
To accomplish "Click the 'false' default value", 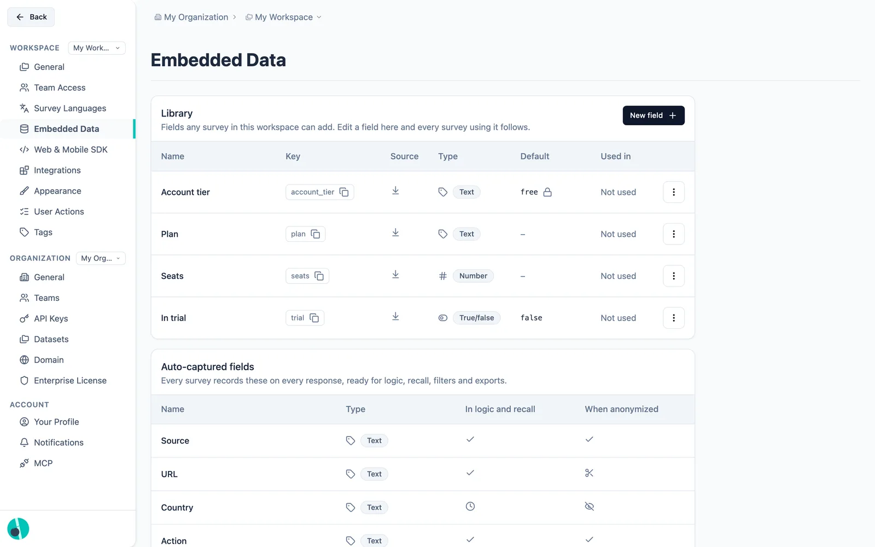I will (x=531, y=318).
